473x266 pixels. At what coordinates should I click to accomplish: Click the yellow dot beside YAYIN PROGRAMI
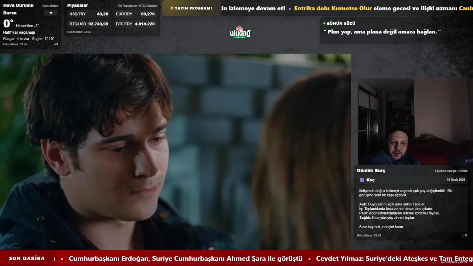click(172, 8)
